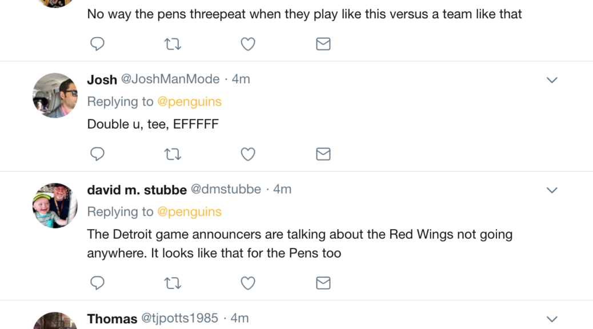Message david m. stubbe's tweet with envelope icon

point(323,283)
